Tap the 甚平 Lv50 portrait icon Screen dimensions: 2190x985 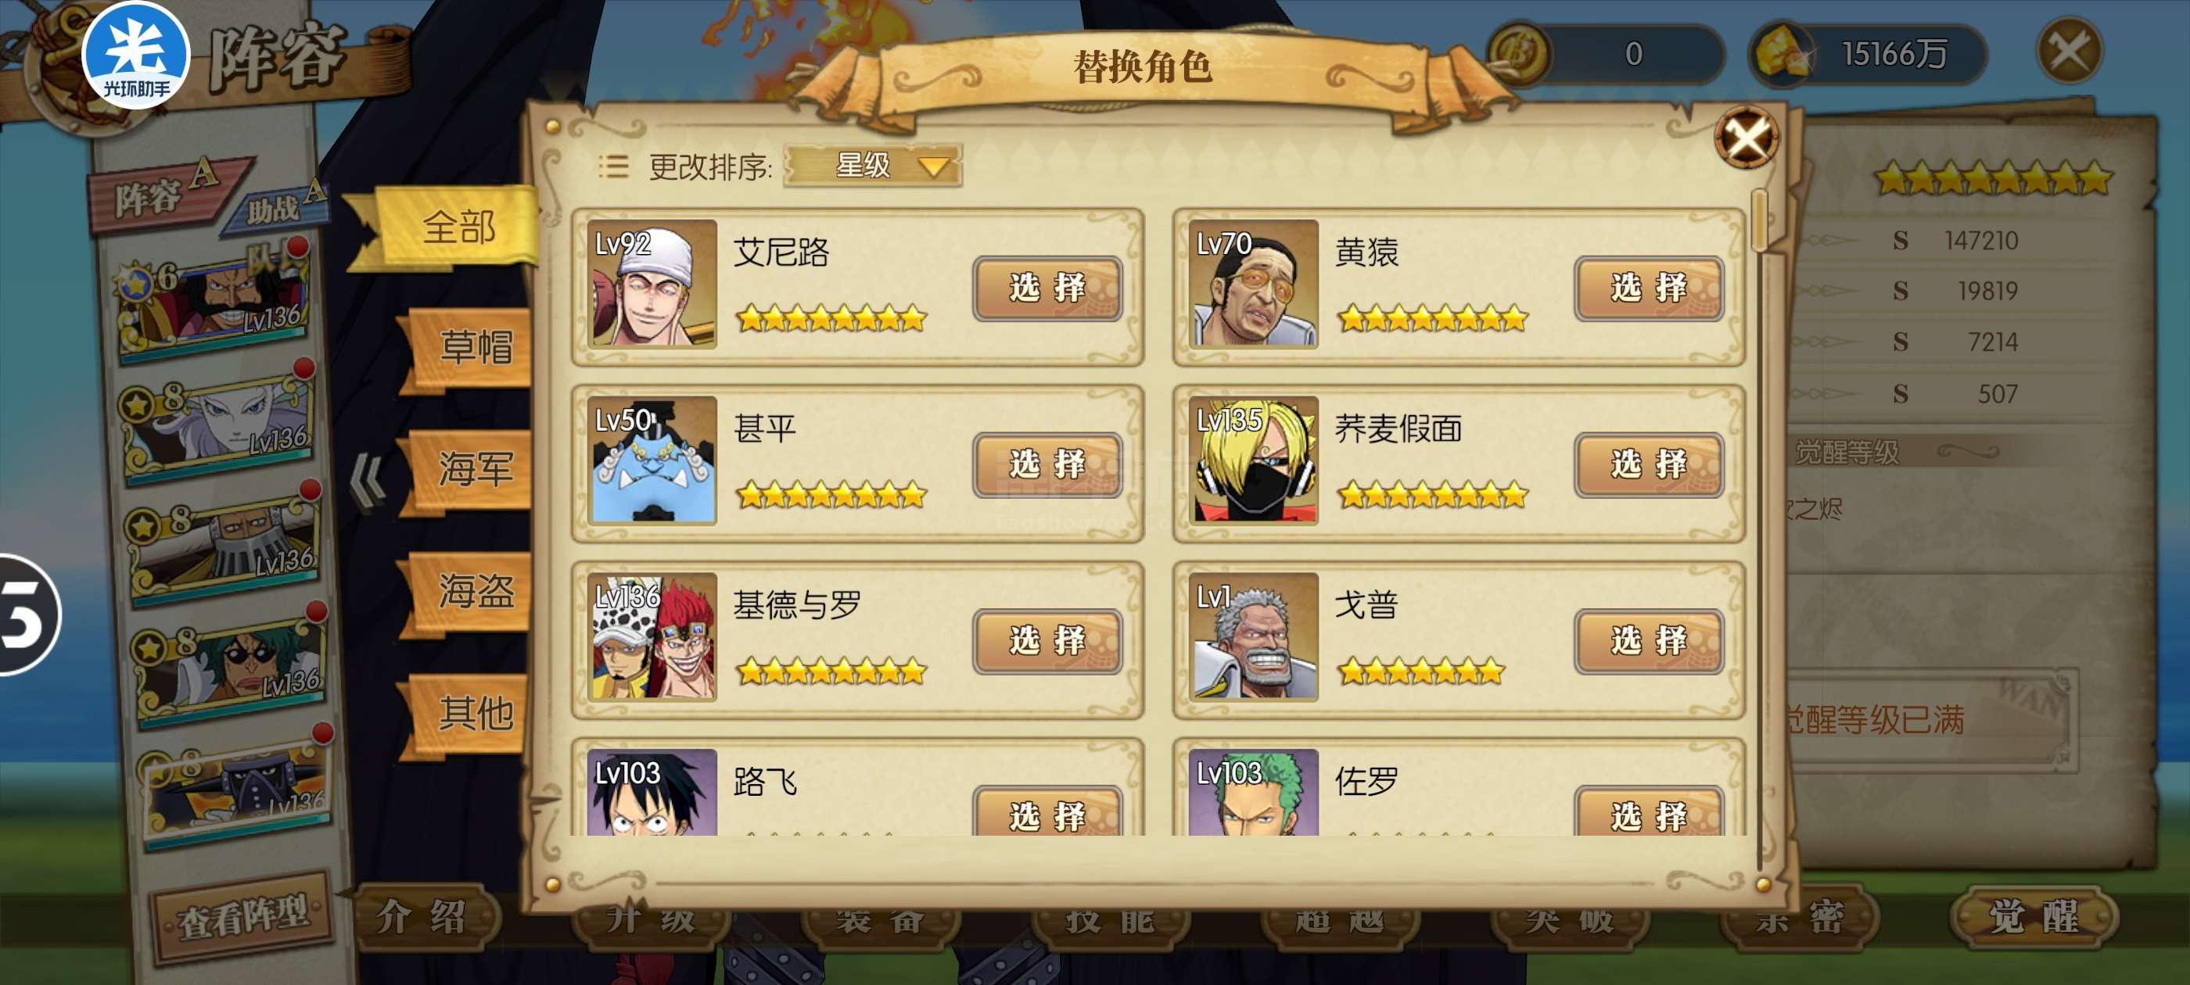(652, 460)
